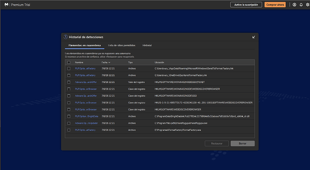Sort by Fecha using the arrow
The height and width of the screenshot is (170, 310).
coord(109,63)
